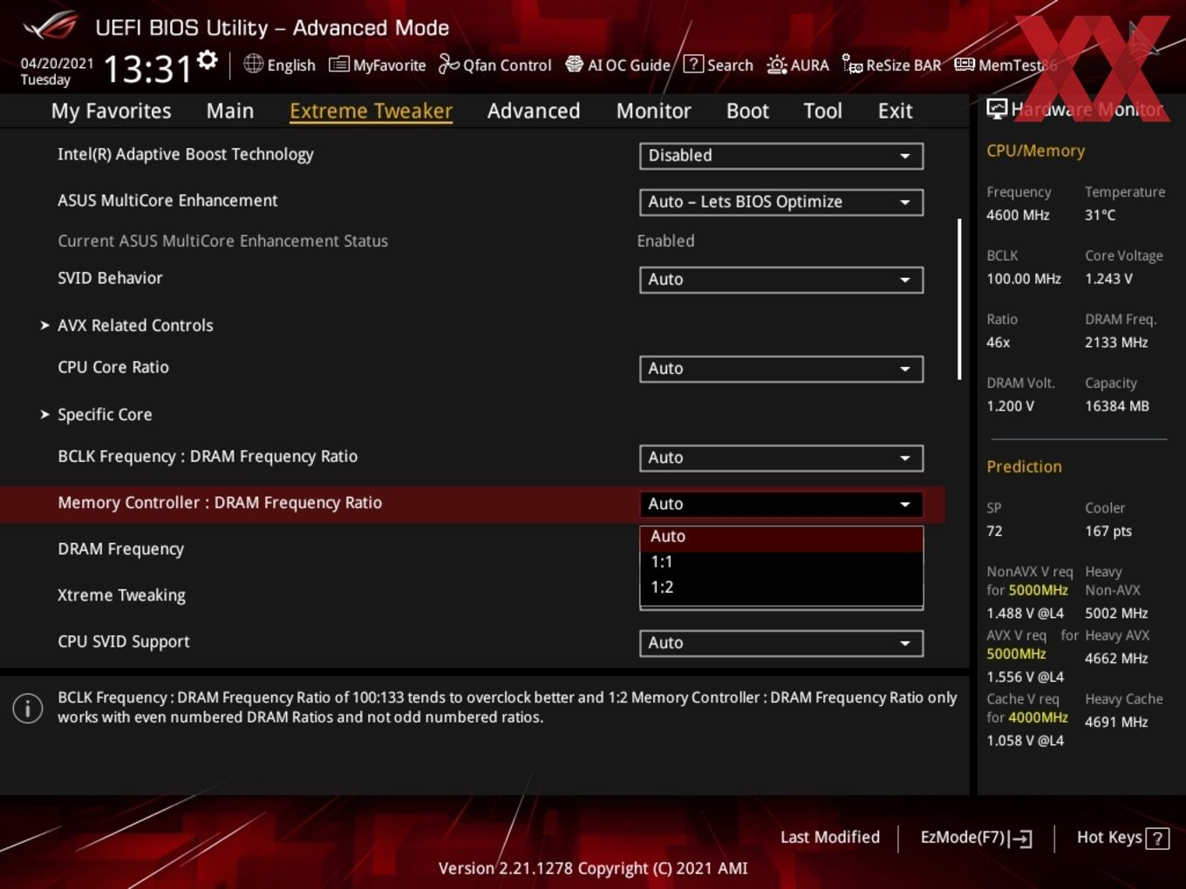Open the SVID Behavior dropdown
1186x889 pixels.
click(x=781, y=279)
